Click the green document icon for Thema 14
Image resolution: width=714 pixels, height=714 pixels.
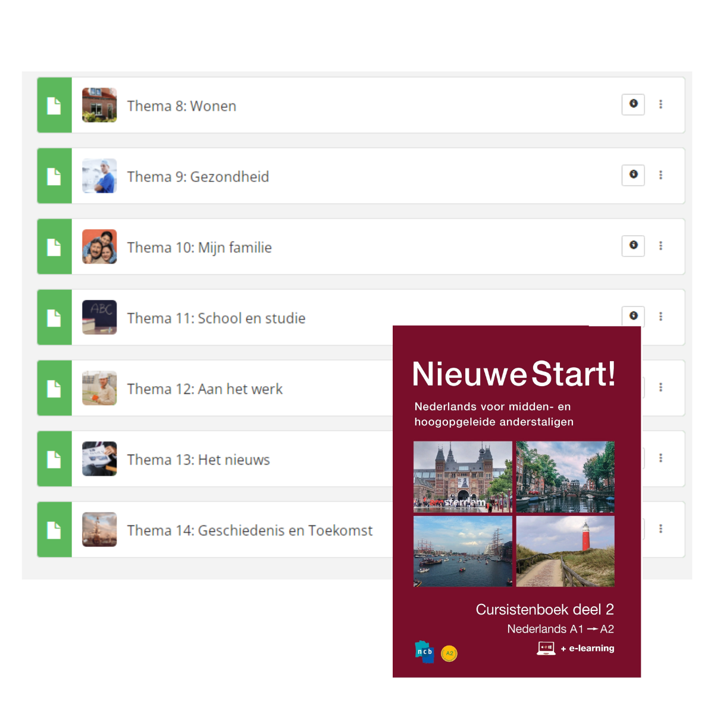pos(54,531)
